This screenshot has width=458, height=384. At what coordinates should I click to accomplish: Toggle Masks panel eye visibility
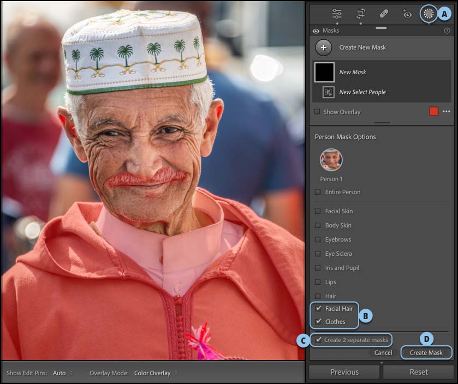(x=316, y=31)
